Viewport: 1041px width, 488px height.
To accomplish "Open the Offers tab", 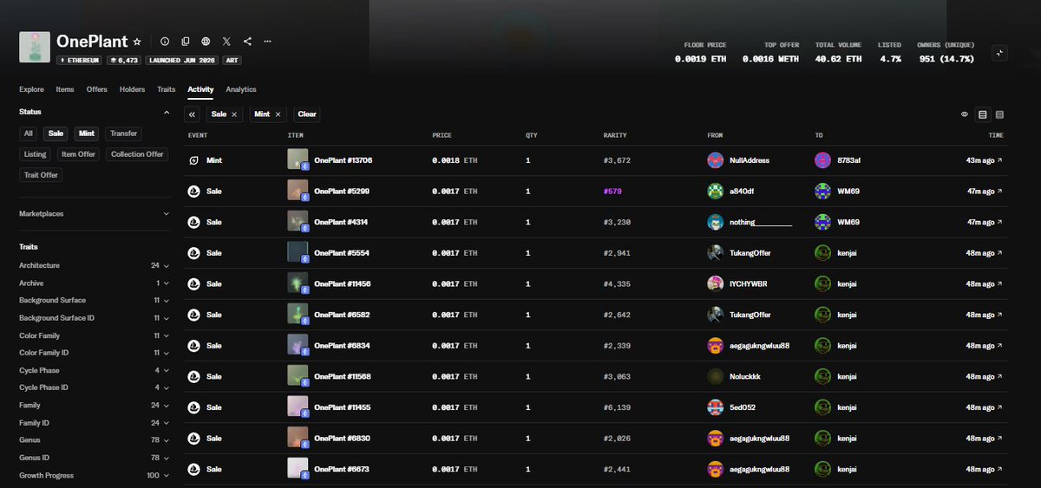I will 97,89.
